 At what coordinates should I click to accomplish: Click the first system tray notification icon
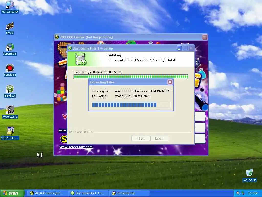pos(238,193)
